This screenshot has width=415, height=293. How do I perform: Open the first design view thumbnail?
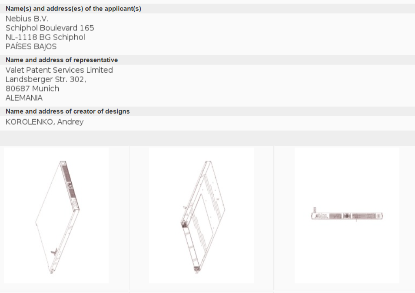[56, 216]
